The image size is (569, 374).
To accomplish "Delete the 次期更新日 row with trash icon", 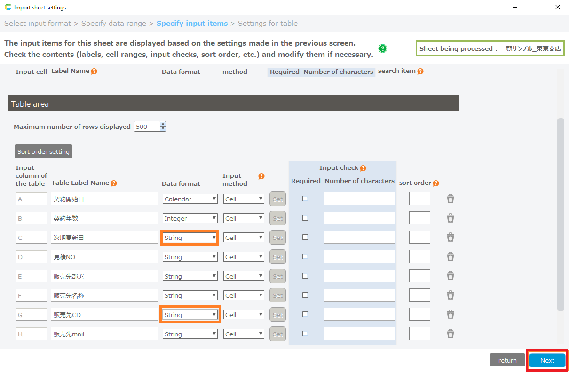I will tap(450, 238).
